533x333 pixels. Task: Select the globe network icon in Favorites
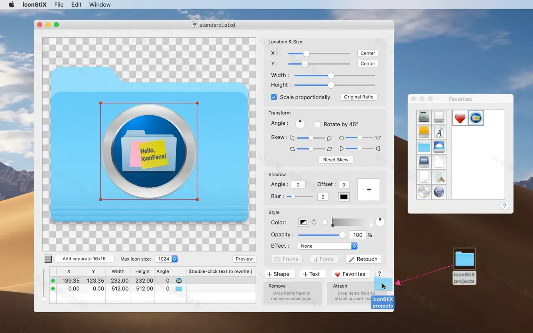(x=439, y=192)
